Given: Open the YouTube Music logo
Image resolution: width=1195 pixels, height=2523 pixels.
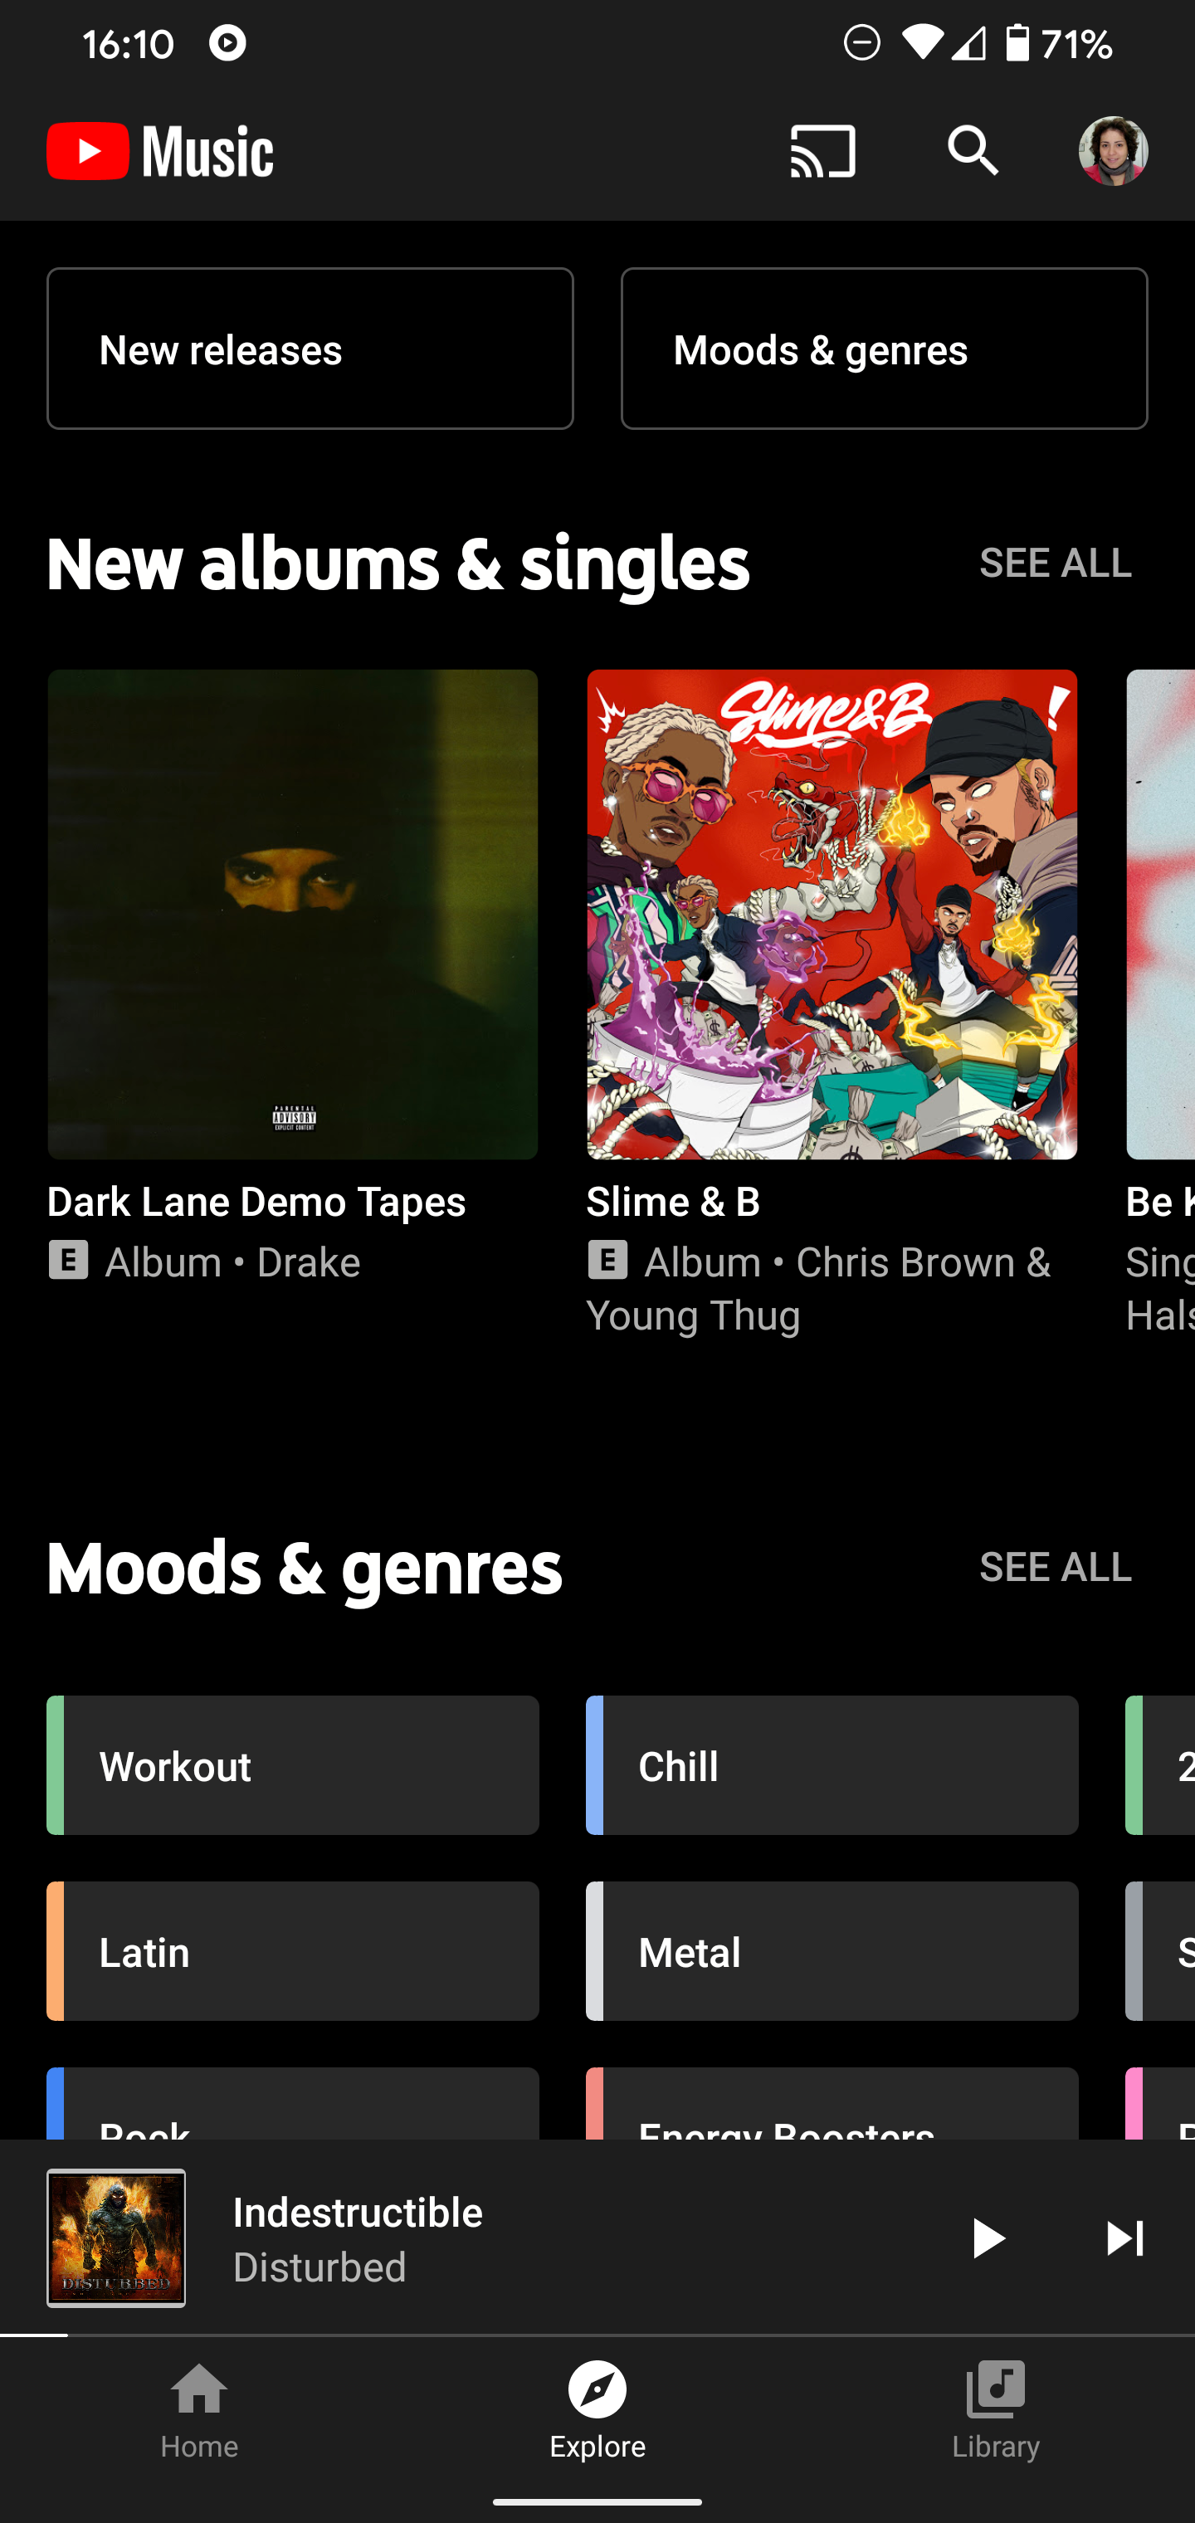Looking at the screenshot, I should pos(159,151).
